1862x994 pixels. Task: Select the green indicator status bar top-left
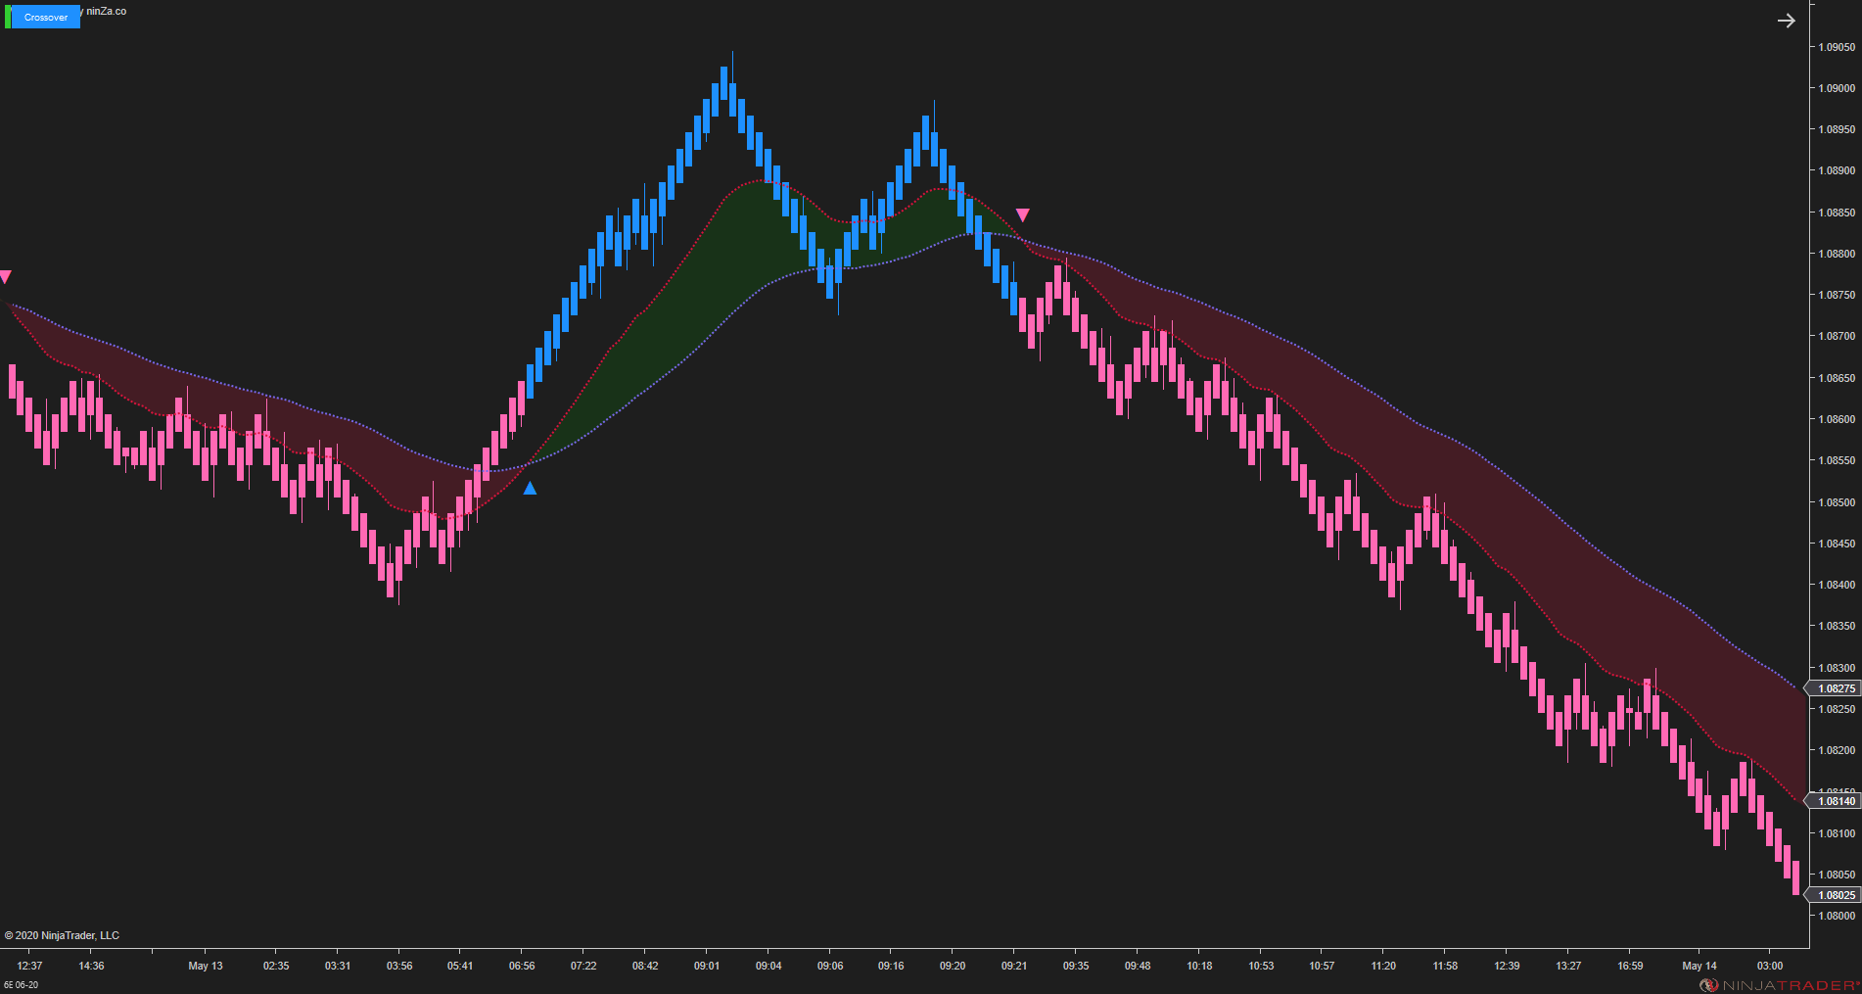point(7,16)
